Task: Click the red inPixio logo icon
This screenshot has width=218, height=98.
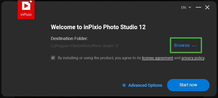Action: (26, 10)
